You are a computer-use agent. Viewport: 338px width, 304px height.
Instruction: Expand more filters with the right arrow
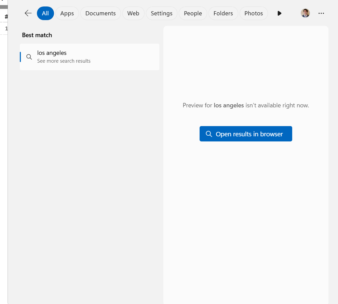[280, 13]
